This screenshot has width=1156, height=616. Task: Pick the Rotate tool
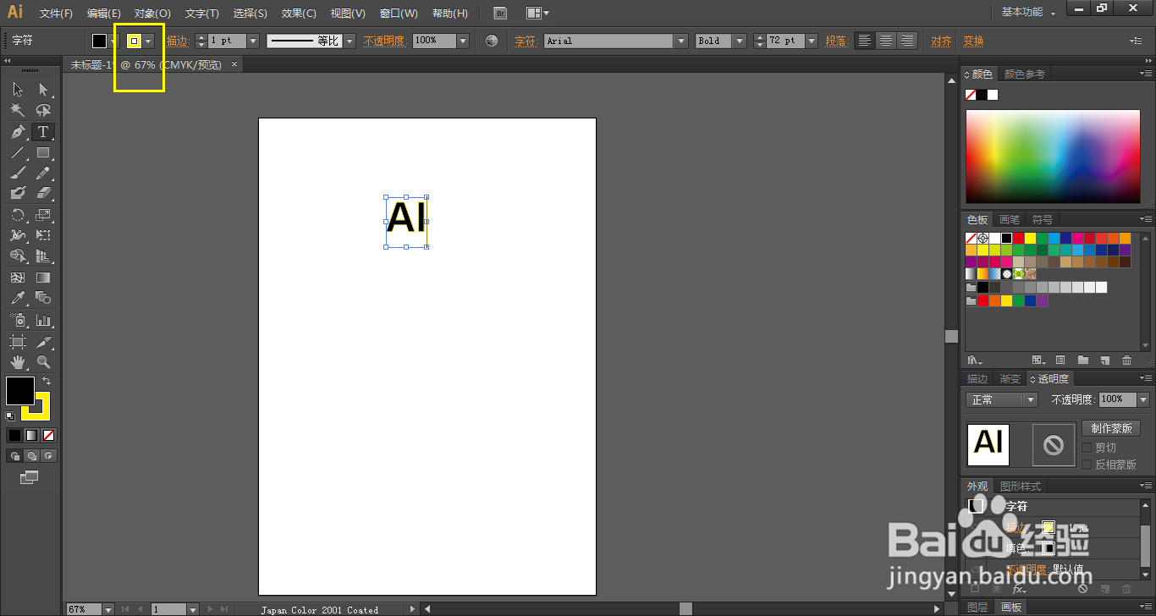(x=18, y=215)
